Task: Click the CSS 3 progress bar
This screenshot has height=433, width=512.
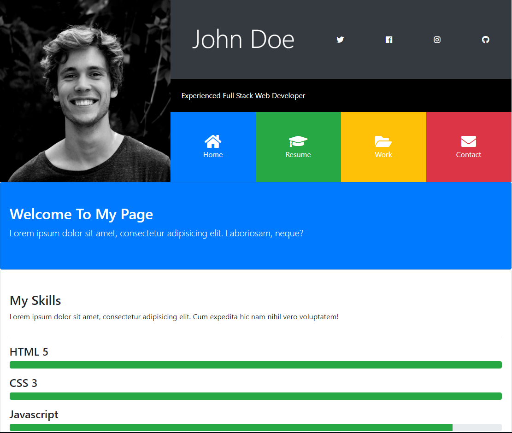Action: [256, 396]
